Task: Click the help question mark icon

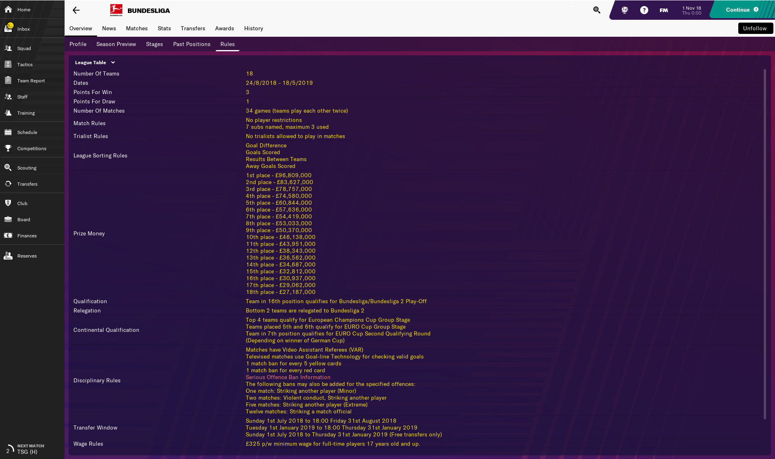Action: pyautogui.click(x=644, y=10)
